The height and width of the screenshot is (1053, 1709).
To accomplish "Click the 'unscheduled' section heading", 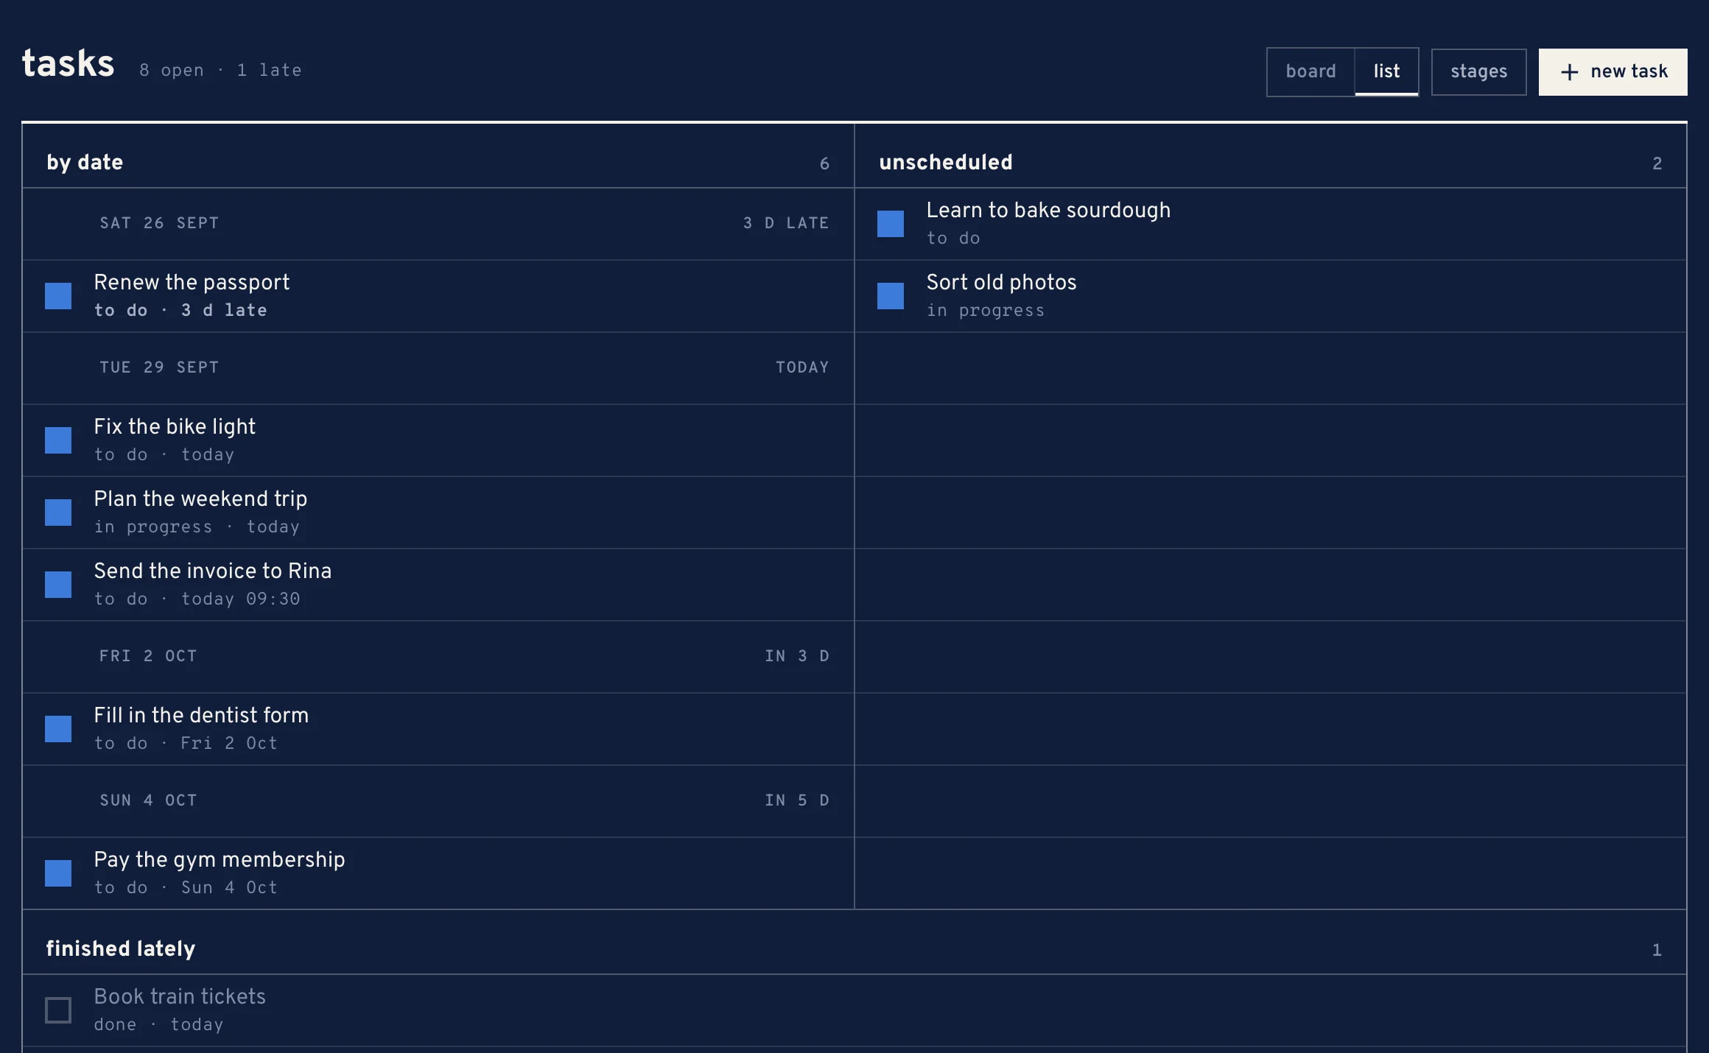I will point(946,162).
